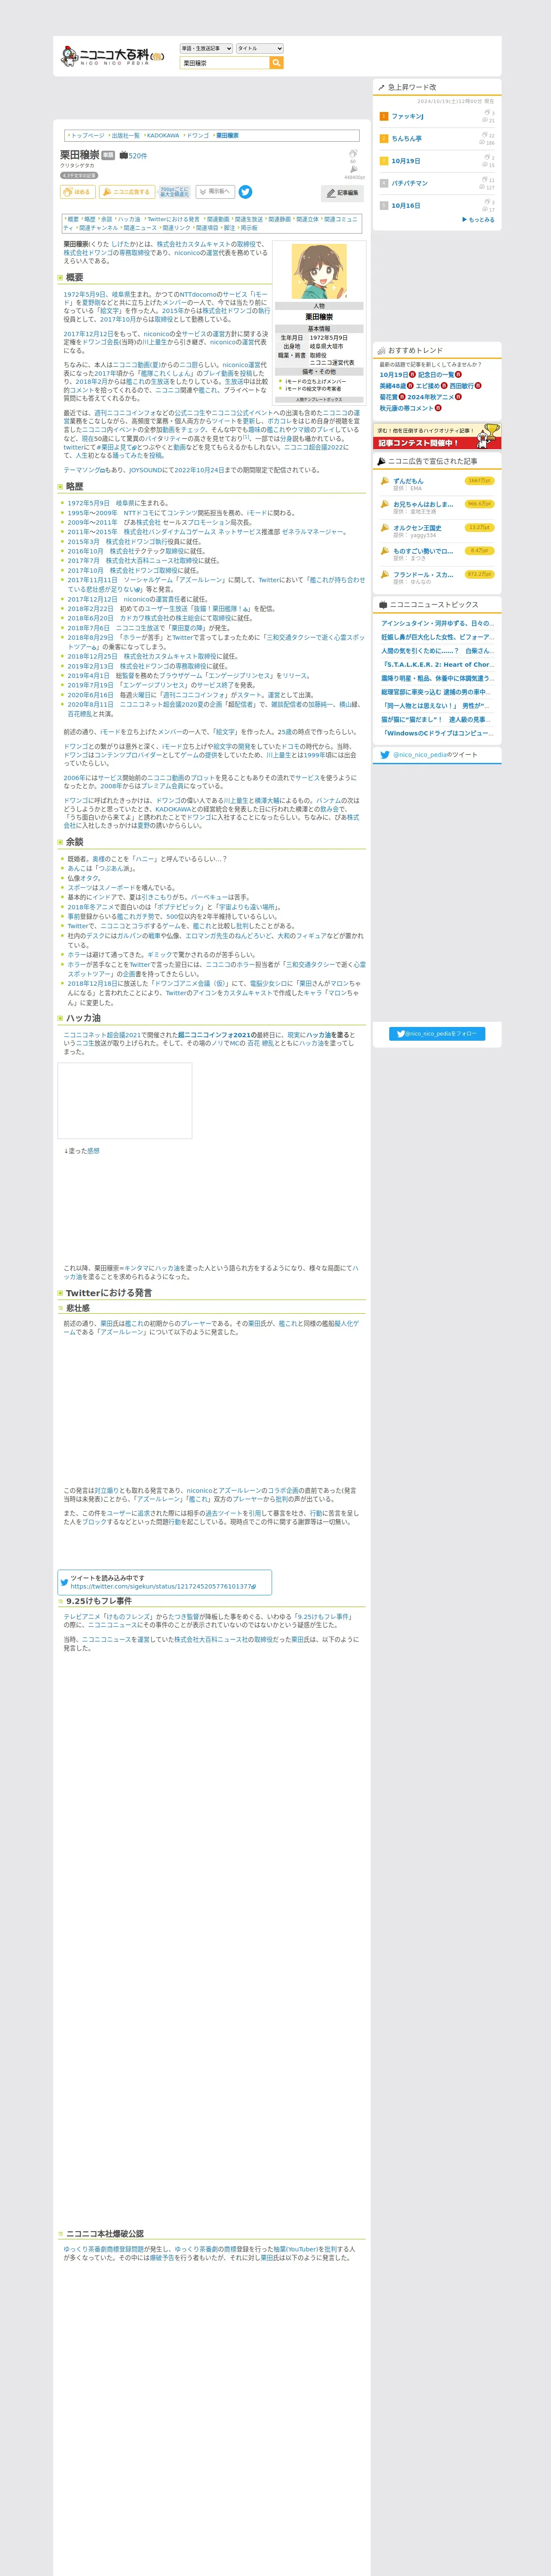Open ドワンゴ breadcrumb link
551x2576 pixels.
click(198, 135)
